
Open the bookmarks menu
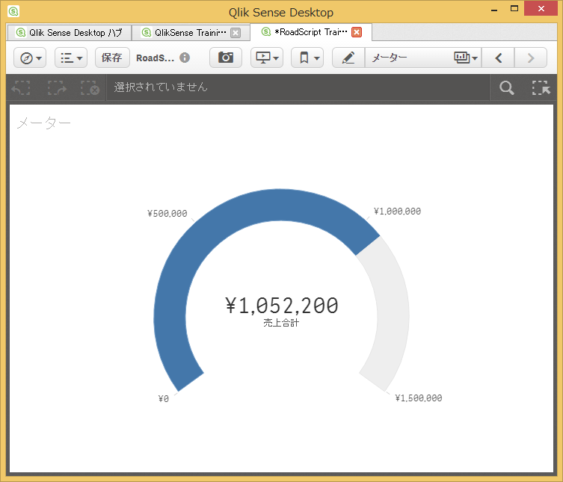307,58
